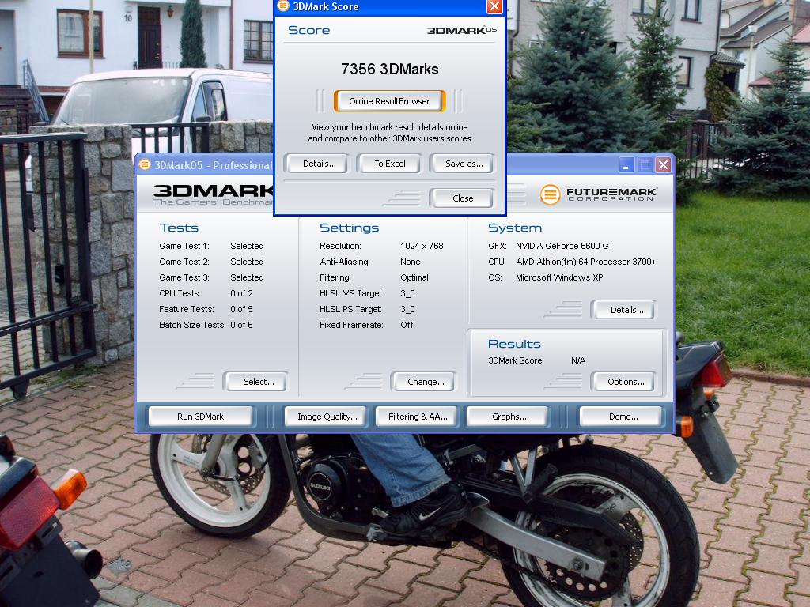Click the Settings section heading
This screenshot has height=607, width=810.
349,228
